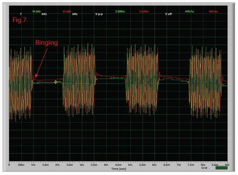The image size is (238, 175).
Task: Select the red V eff value 431.5u
Action: [213, 12]
